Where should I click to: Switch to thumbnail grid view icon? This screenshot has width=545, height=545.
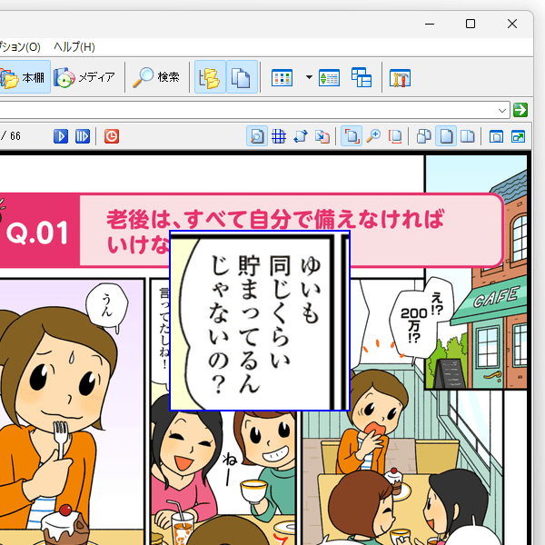tap(282, 77)
